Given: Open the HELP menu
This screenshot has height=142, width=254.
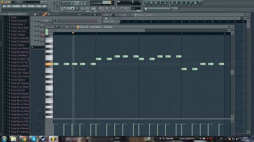Looking at the screenshot, I should tap(44, 6).
